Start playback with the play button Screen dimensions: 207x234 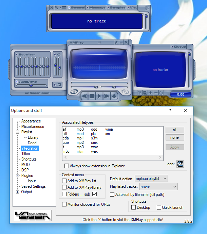pos(99,96)
